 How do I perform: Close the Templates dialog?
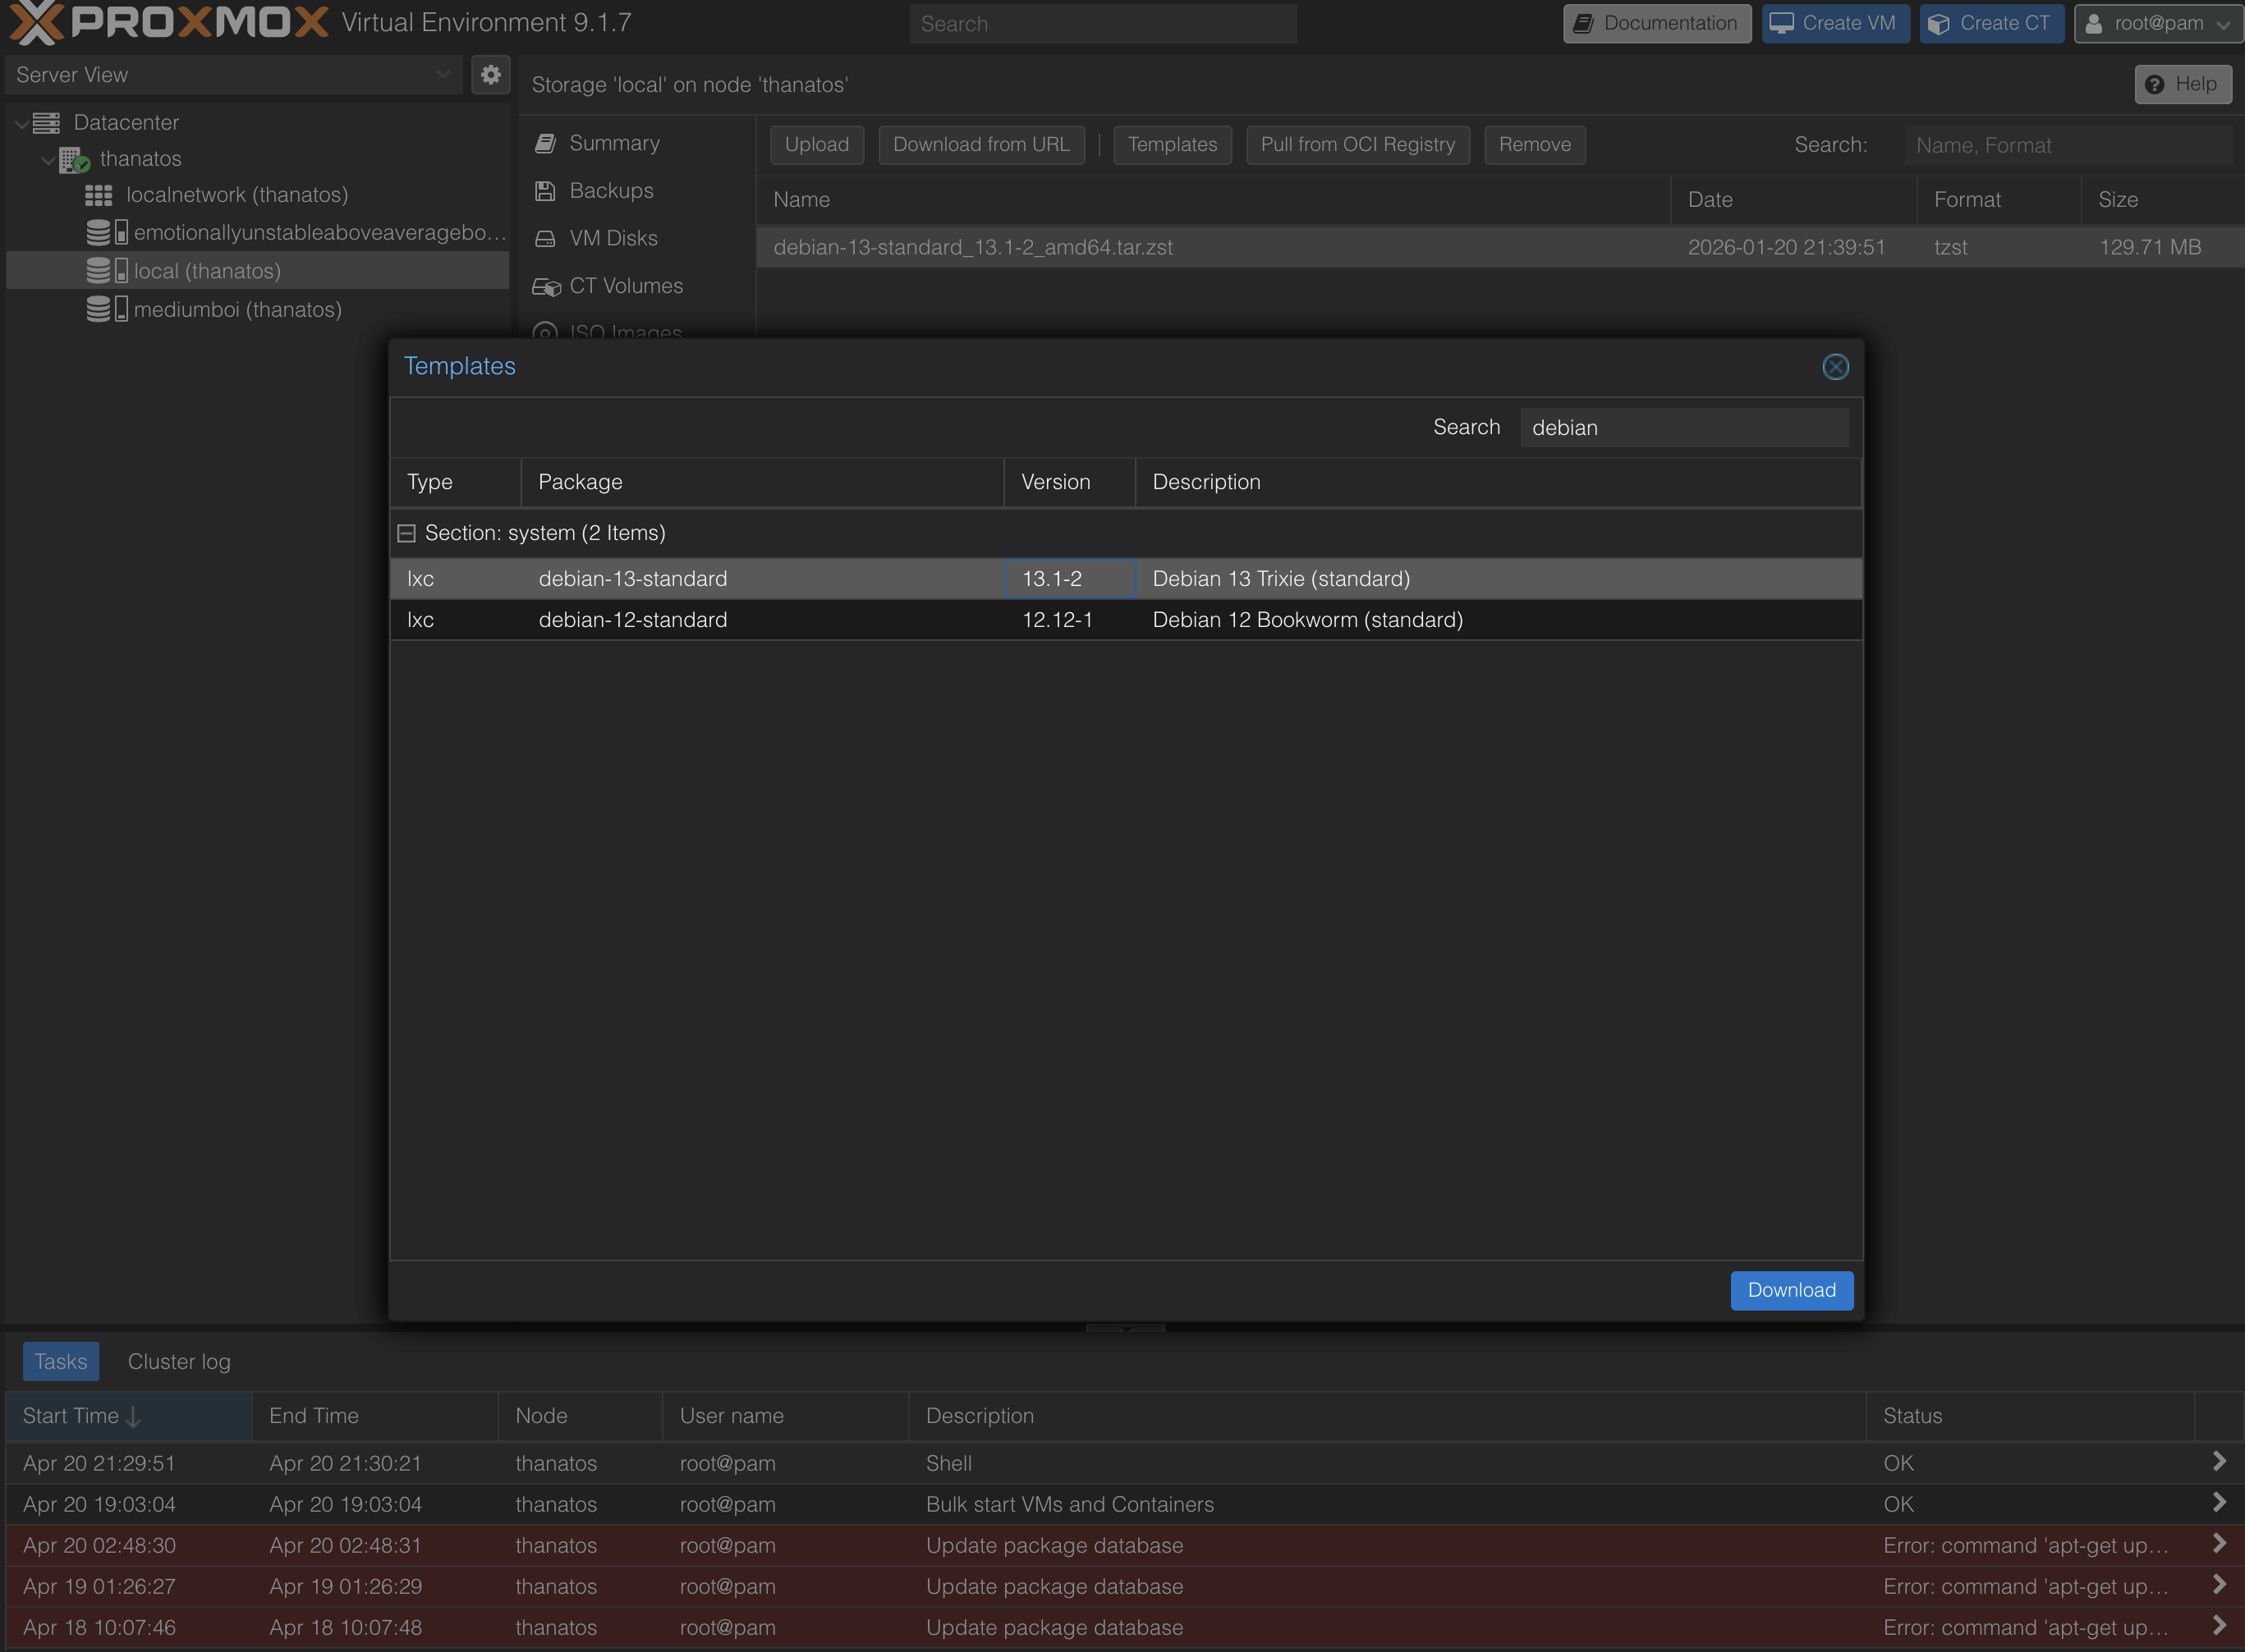pyautogui.click(x=1834, y=367)
